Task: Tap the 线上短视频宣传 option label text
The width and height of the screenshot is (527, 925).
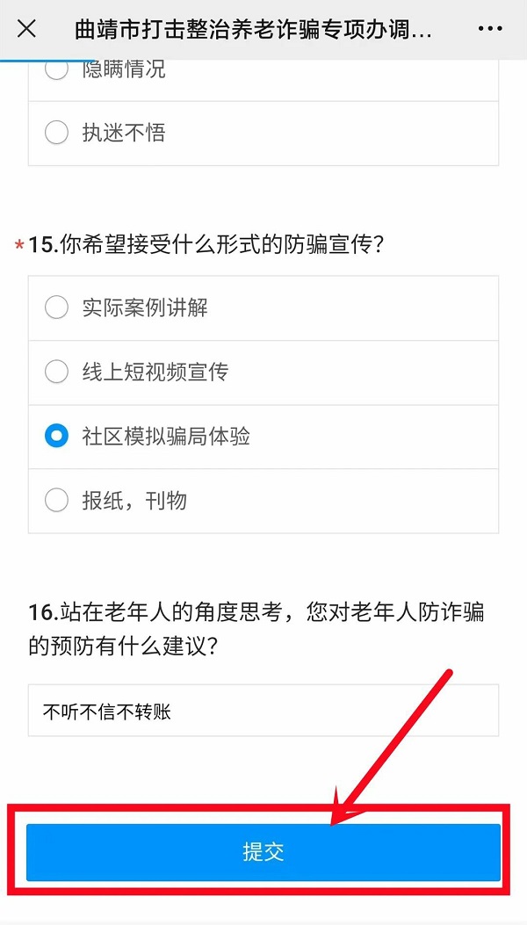Action: 155,372
